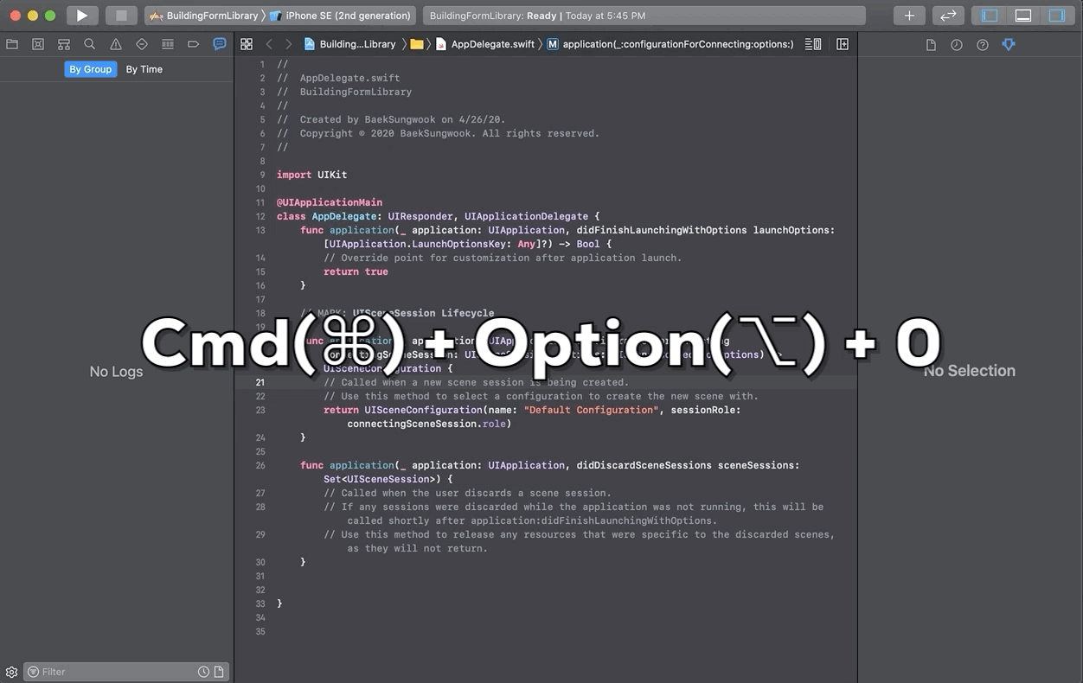Image resolution: width=1083 pixels, height=683 pixels.
Task: Select the By Group tab
Action: [90, 69]
